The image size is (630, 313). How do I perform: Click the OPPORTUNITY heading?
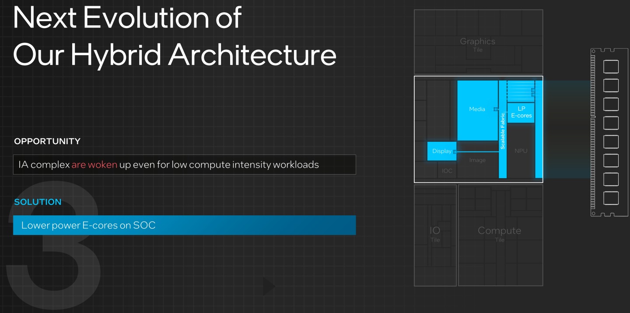pyautogui.click(x=47, y=141)
